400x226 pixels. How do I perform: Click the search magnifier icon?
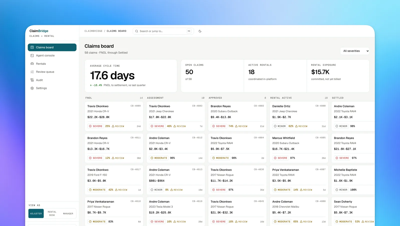tap(136, 31)
